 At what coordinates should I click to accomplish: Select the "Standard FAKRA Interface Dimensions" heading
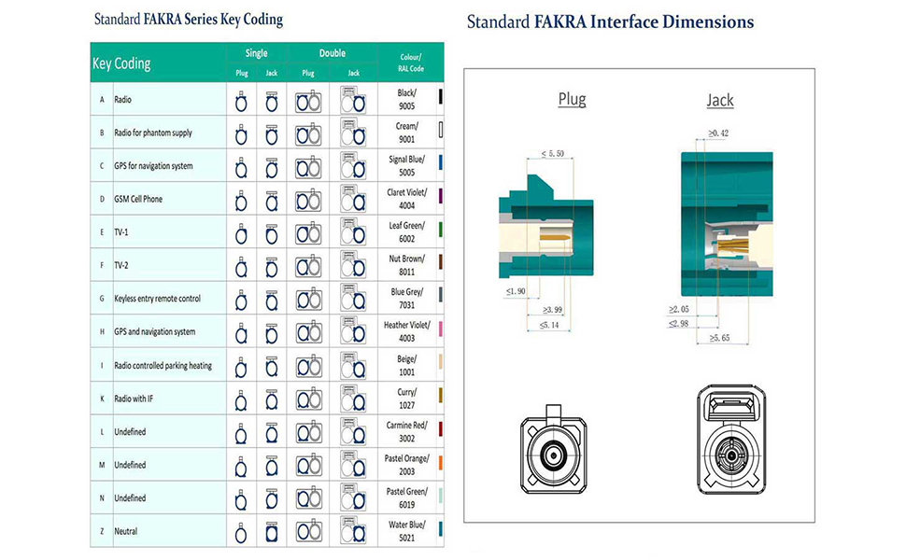[x=610, y=22]
